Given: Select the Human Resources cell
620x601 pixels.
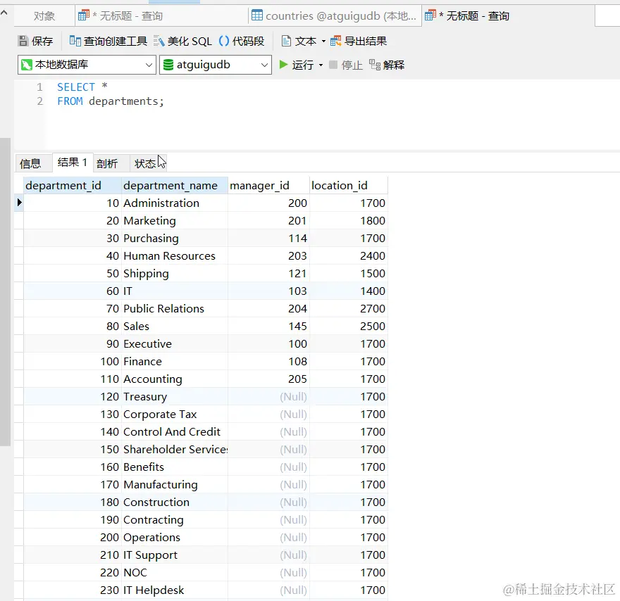Looking at the screenshot, I should [175, 256].
